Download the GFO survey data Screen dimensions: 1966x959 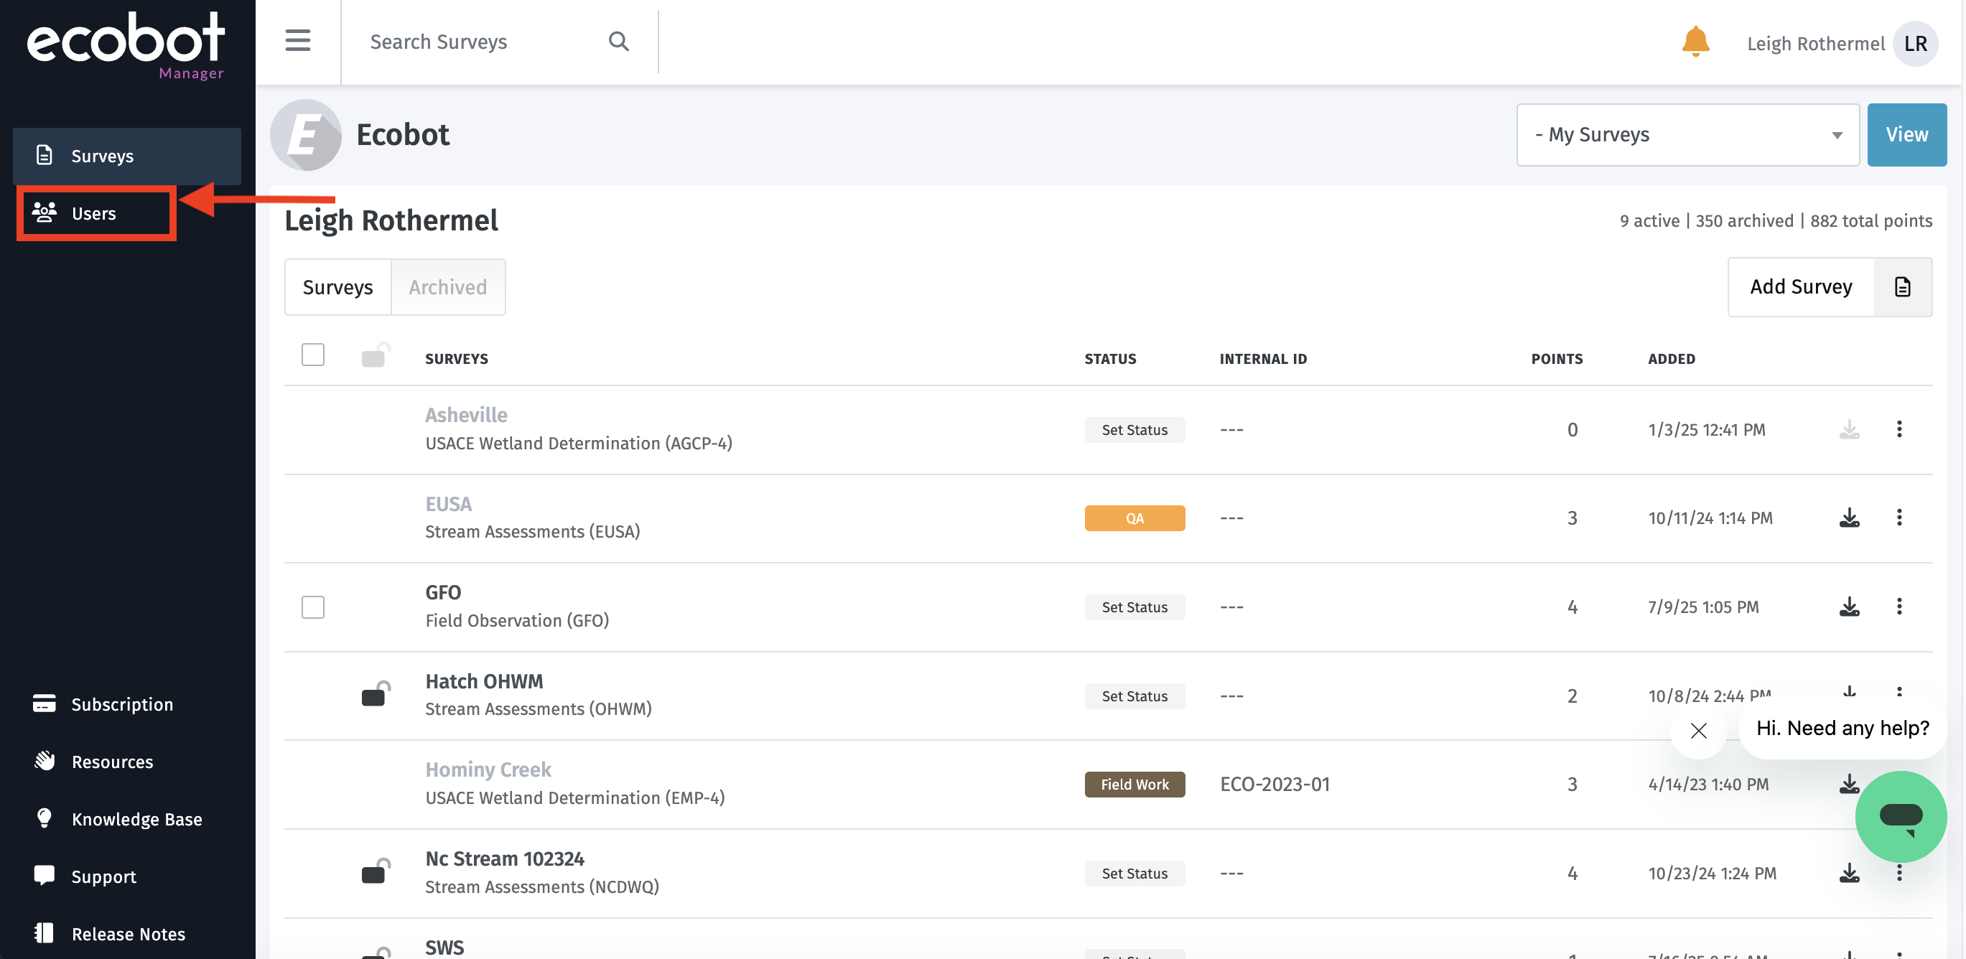pos(1848,607)
